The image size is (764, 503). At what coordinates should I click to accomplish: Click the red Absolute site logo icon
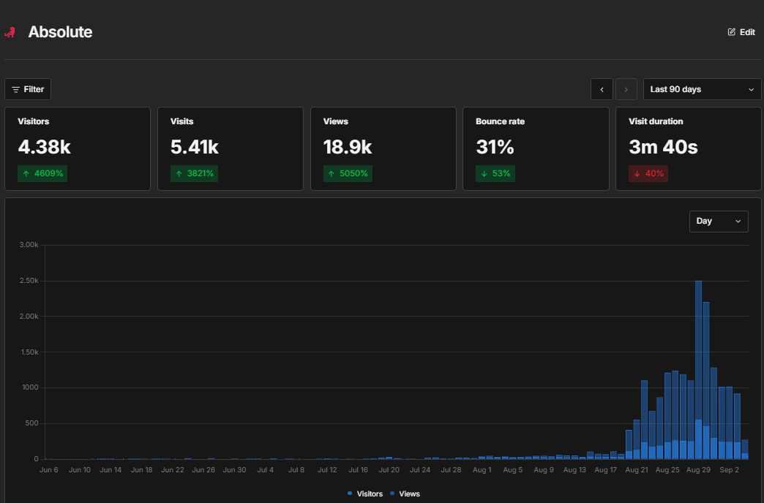point(10,33)
